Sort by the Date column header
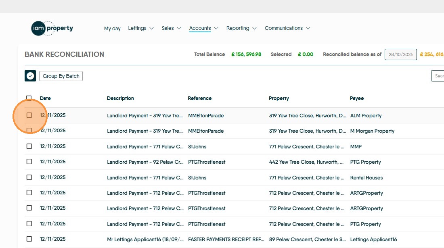 (45, 98)
